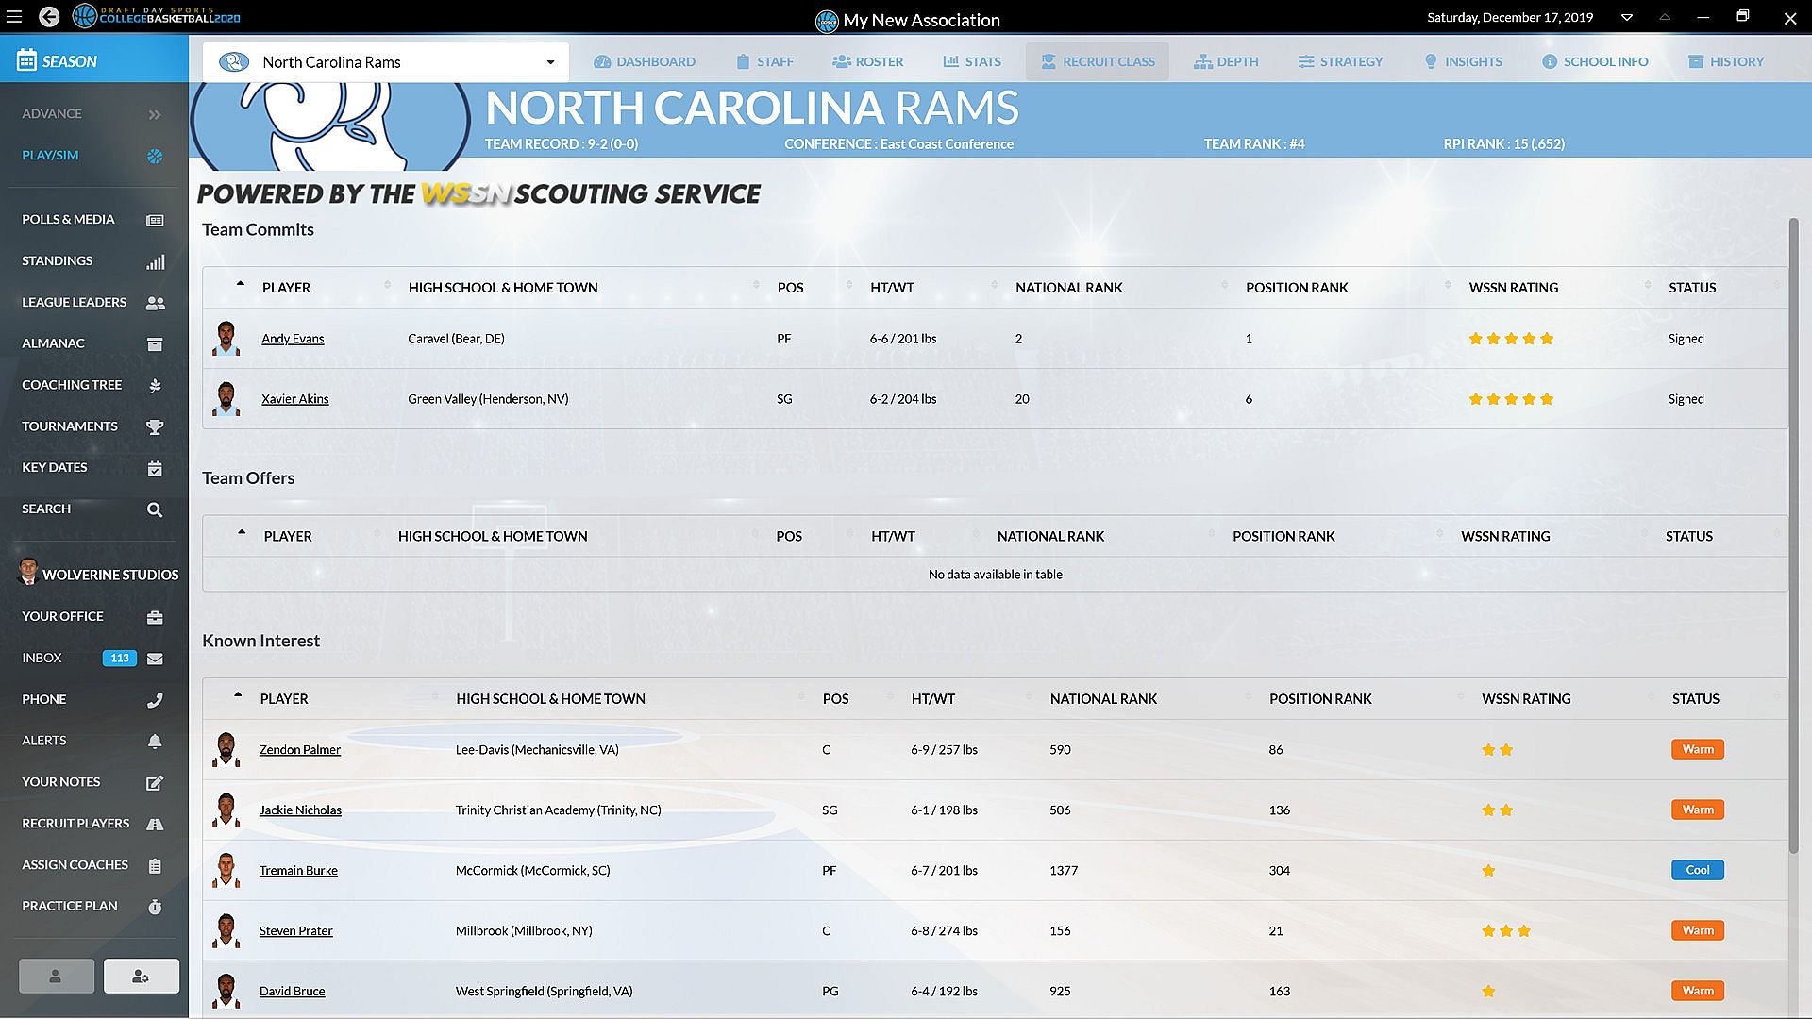Click the Practice Plan stopwatch icon
The height and width of the screenshot is (1019, 1812).
155,907
